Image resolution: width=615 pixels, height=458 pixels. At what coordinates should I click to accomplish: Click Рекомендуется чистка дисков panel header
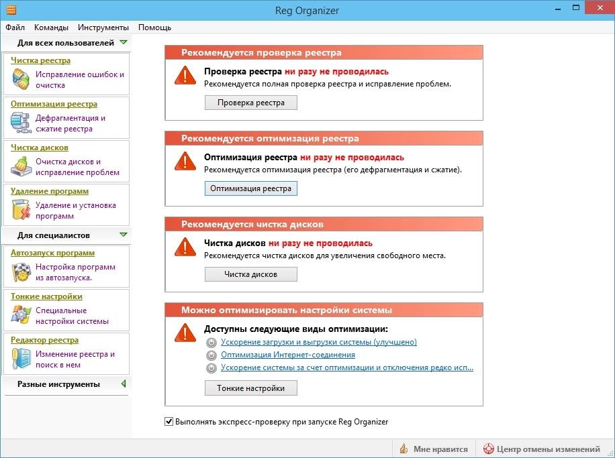[324, 224]
